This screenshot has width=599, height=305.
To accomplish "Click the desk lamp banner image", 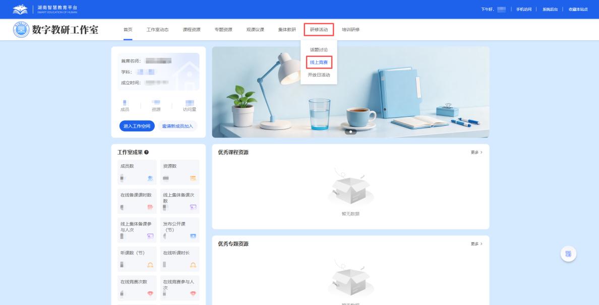I will (351, 92).
